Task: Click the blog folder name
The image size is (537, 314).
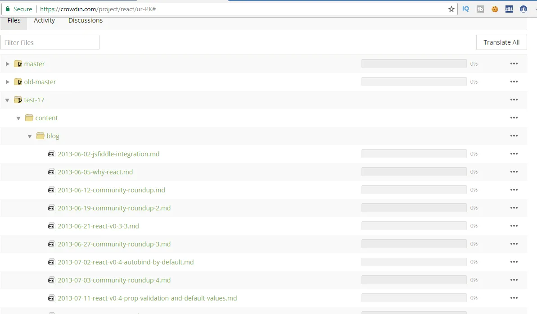Action: click(x=53, y=136)
